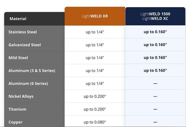Select the LightWELD 1500 / XC column header
This screenshot has height=127, width=186.
click(155, 16)
